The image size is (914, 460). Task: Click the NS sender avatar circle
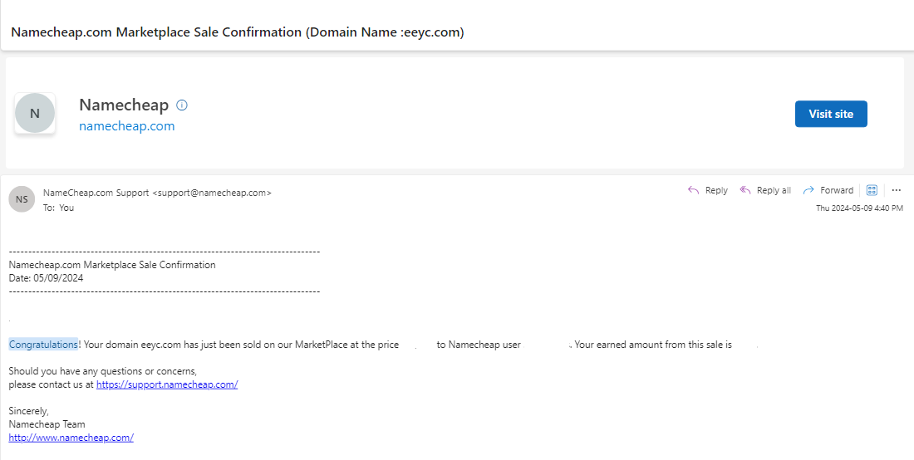22,199
